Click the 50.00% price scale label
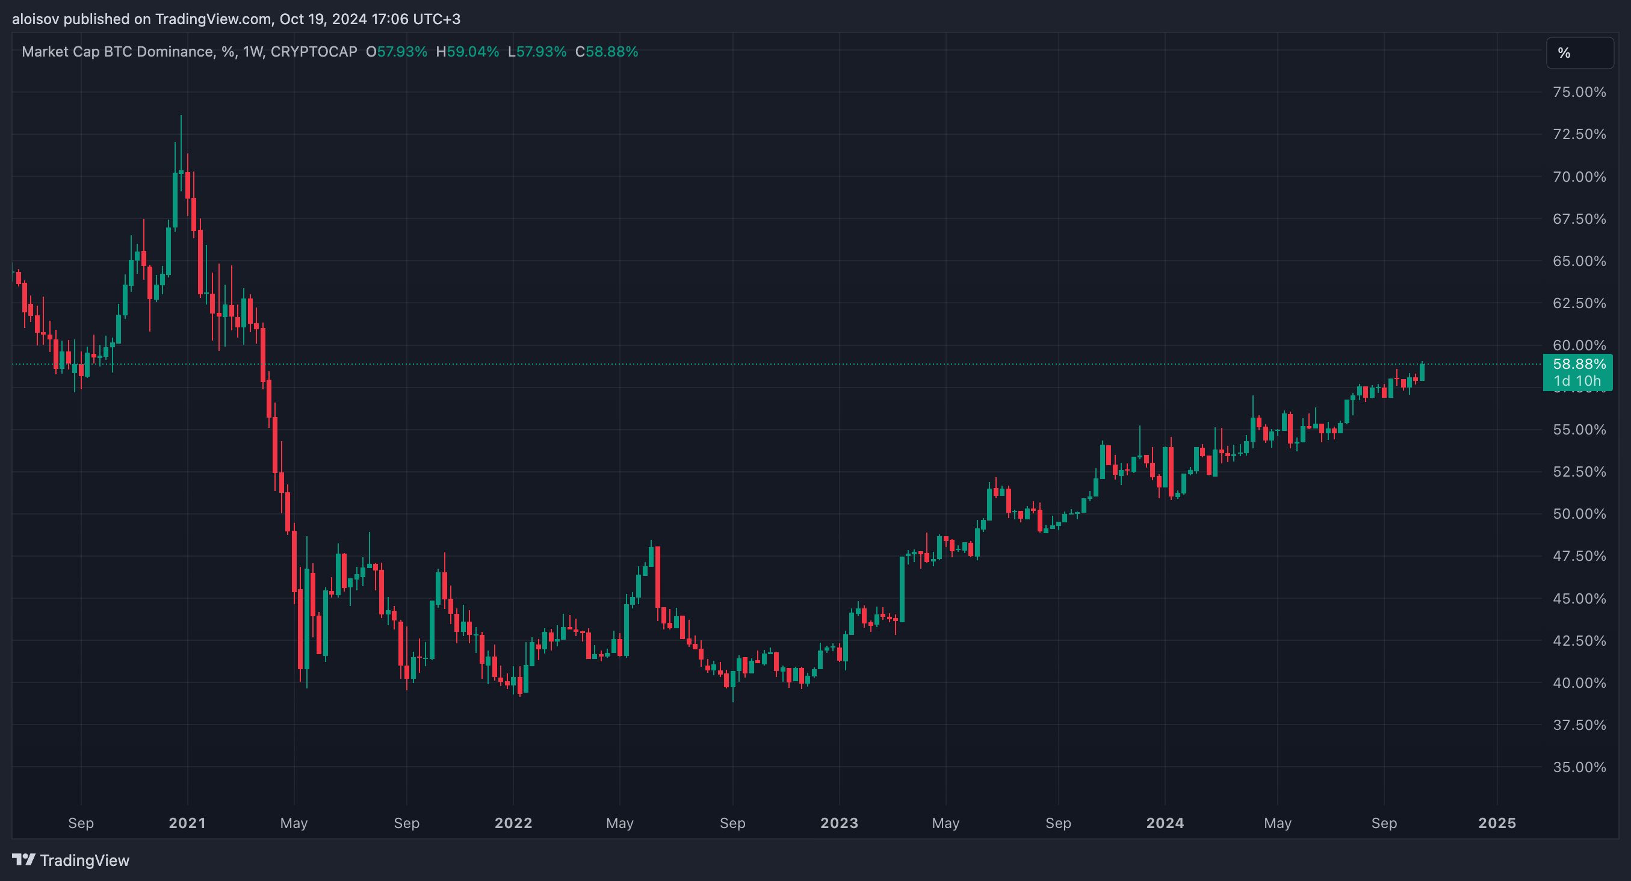The image size is (1631, 881). [1579, 514]
